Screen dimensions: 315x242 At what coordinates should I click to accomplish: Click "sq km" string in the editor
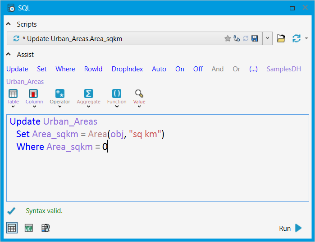pos(145,134)
